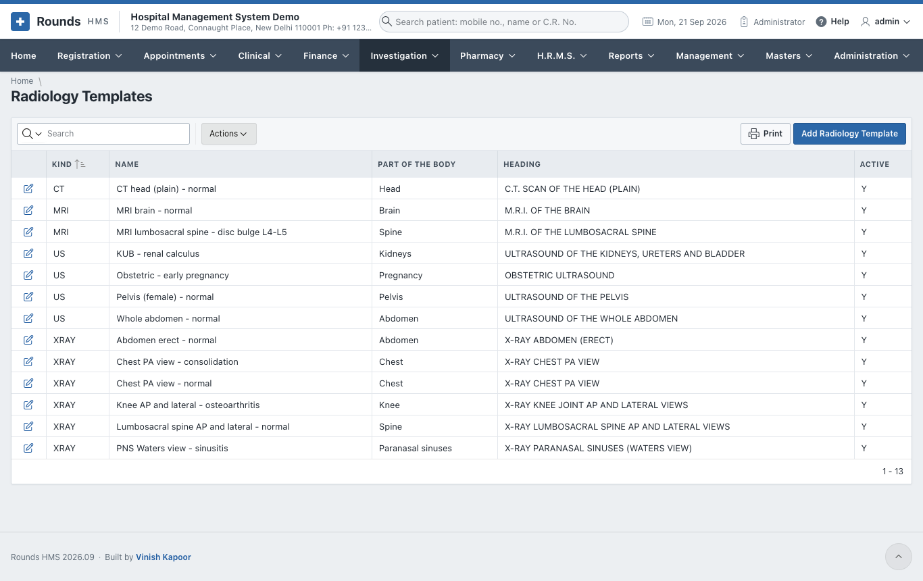
Task: Follow the Vinish Kapoor footer link
Action: [x=164, y=557]
